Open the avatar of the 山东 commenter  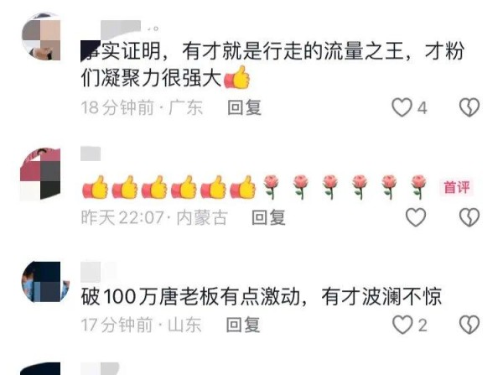click(45, 282)
